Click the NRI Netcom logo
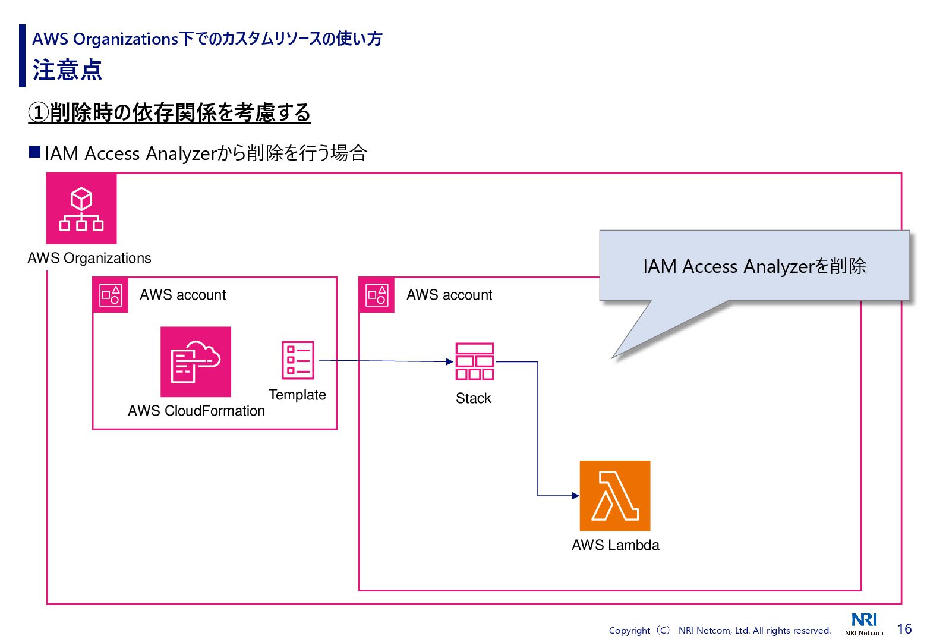 tap(864, 625)
